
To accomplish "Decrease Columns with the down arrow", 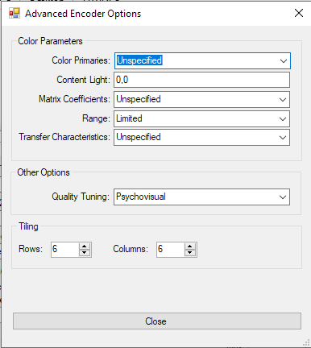I will click(190, 253).
